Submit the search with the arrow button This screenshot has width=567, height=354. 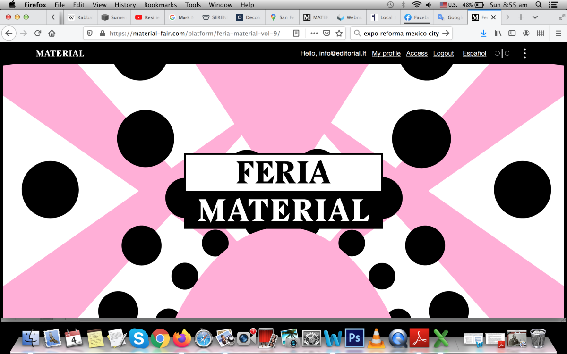click(x=445, y=34)
